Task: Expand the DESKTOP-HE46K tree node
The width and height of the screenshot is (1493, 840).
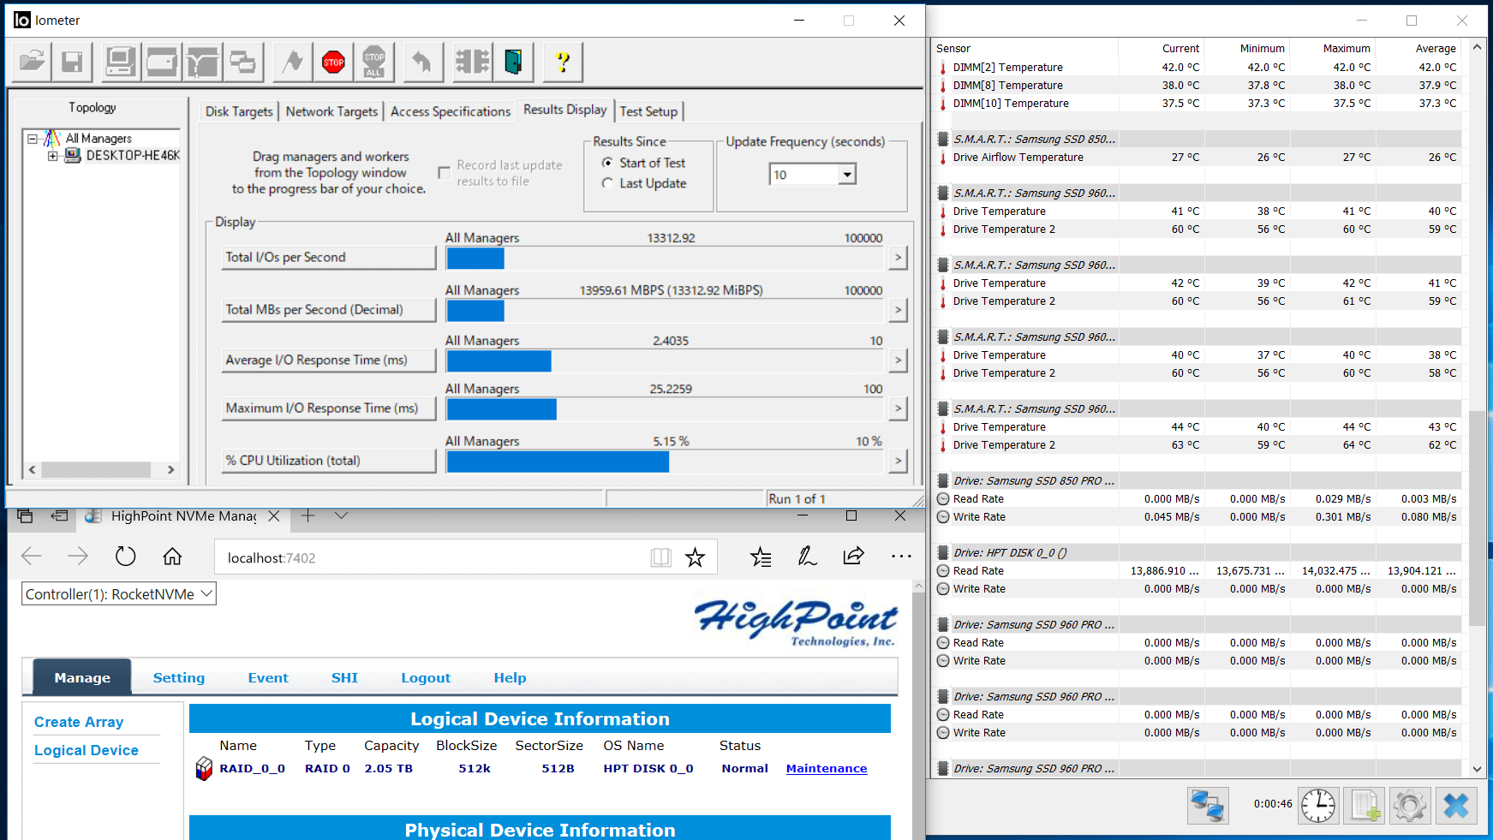Action: point(52,156)
